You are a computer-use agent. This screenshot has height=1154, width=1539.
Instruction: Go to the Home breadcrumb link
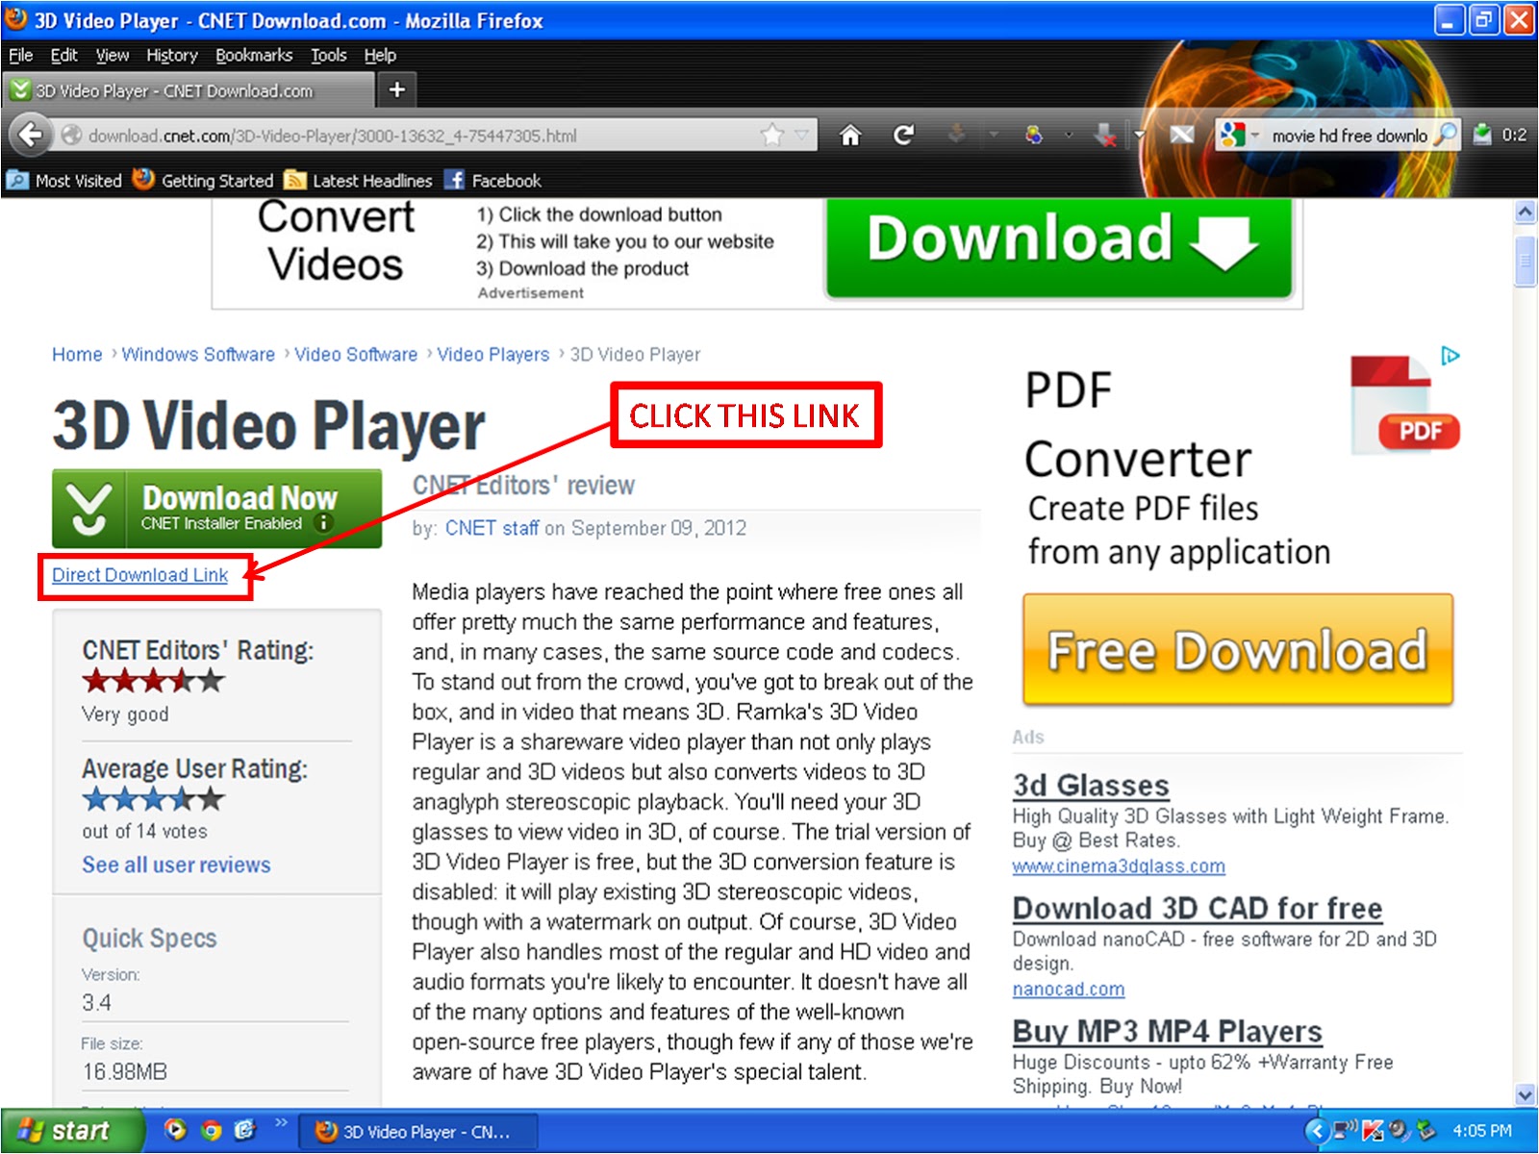click(77, 354)
